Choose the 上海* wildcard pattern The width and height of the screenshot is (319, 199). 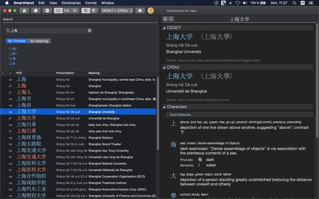point(13,54)
